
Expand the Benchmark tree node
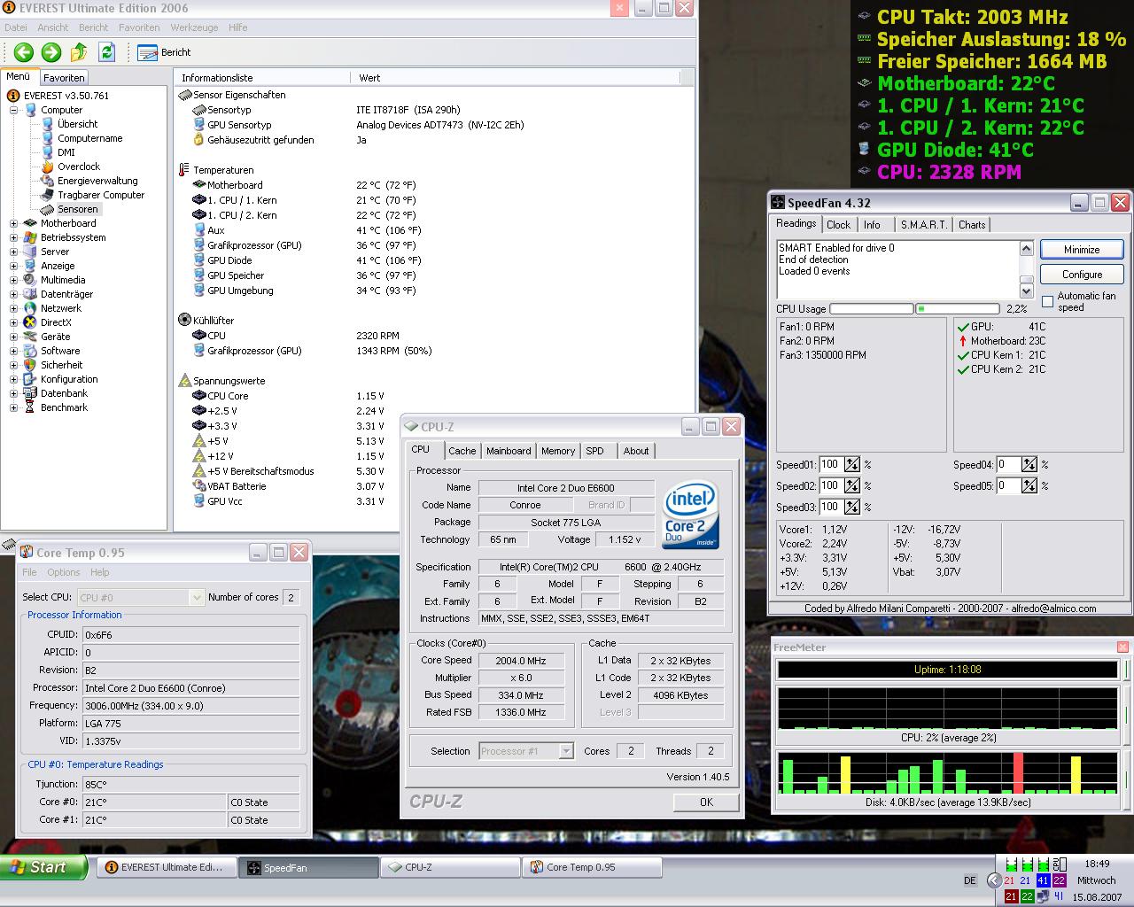[13, 407]
